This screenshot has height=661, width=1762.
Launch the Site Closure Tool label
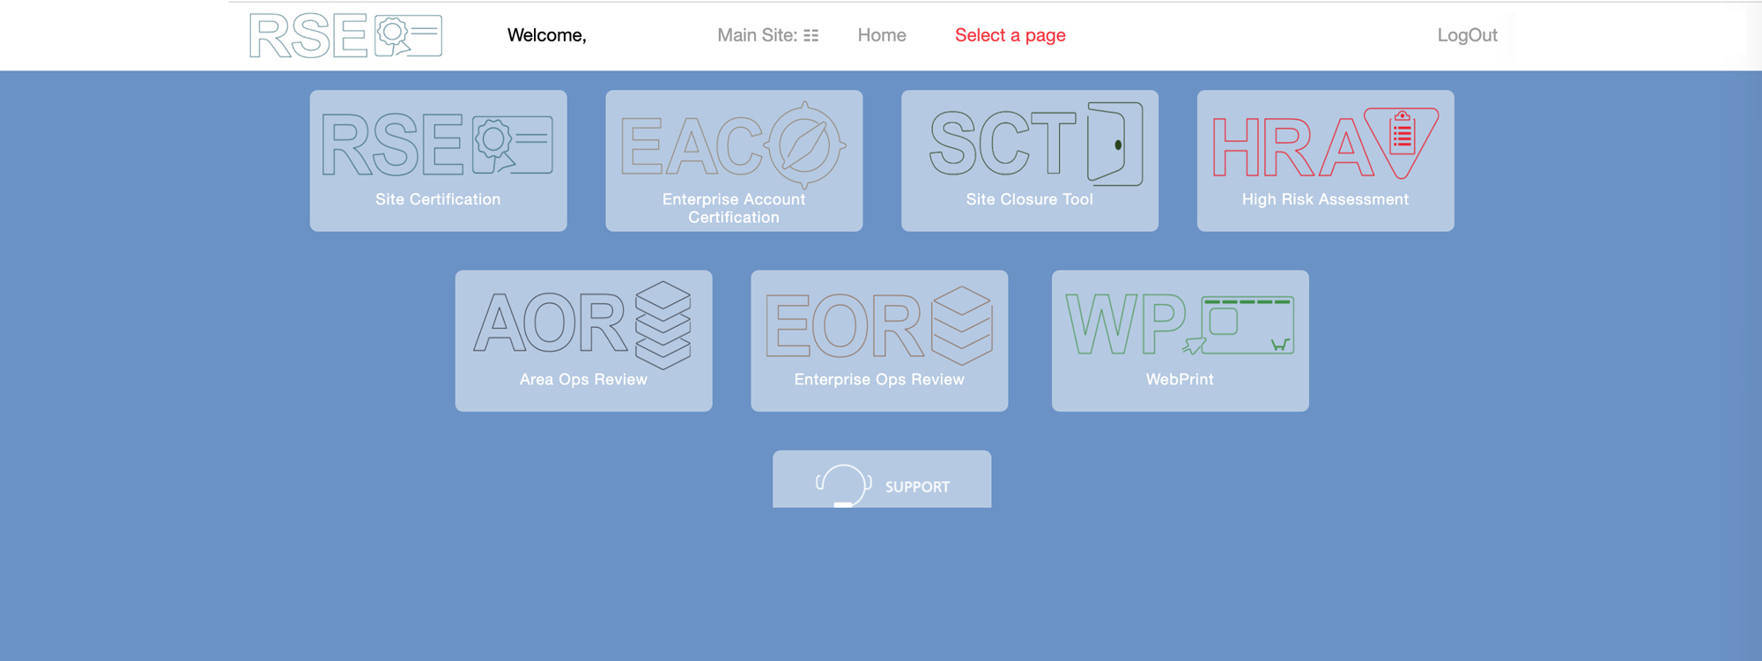point(1029,200)
